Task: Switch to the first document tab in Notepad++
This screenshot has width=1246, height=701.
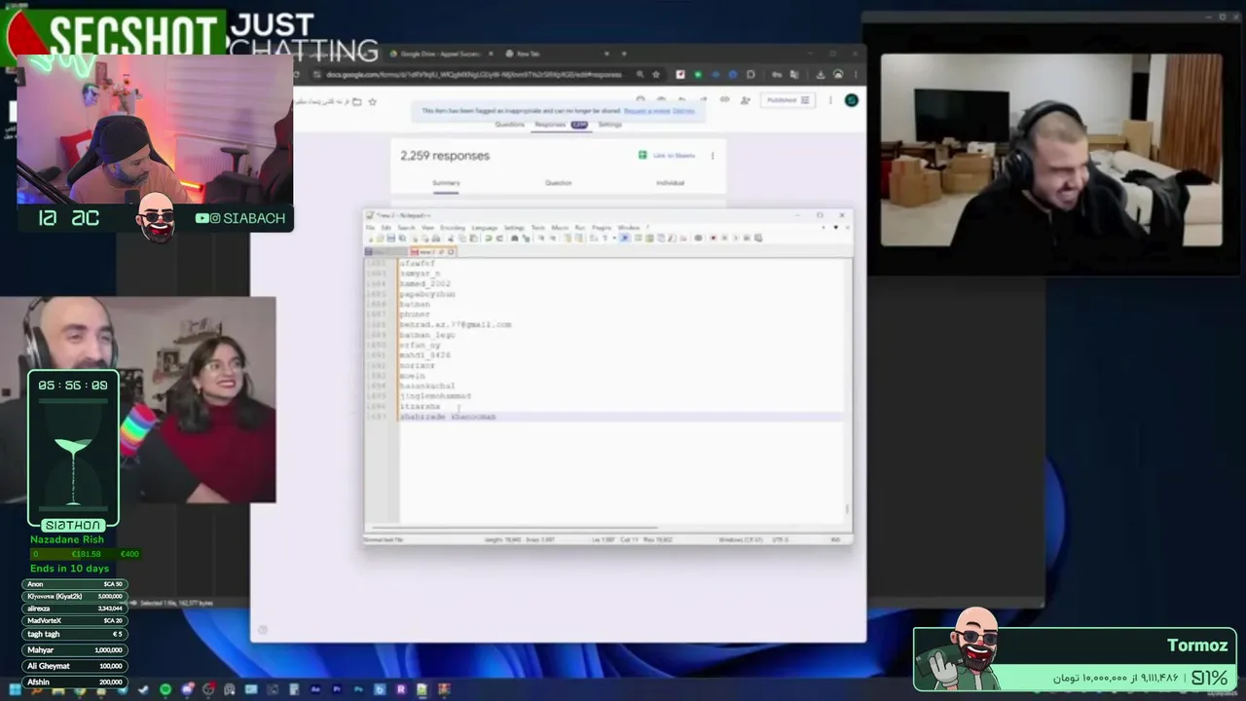Action: [x=386, y=251]
